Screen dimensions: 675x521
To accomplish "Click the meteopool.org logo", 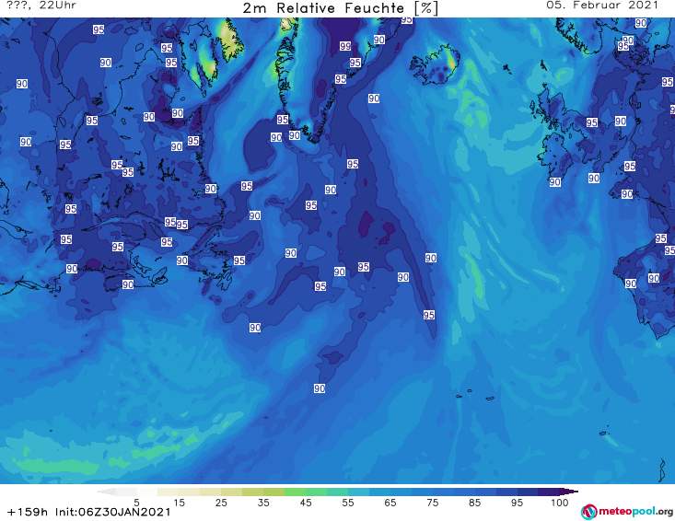I will tap(627, 512).
